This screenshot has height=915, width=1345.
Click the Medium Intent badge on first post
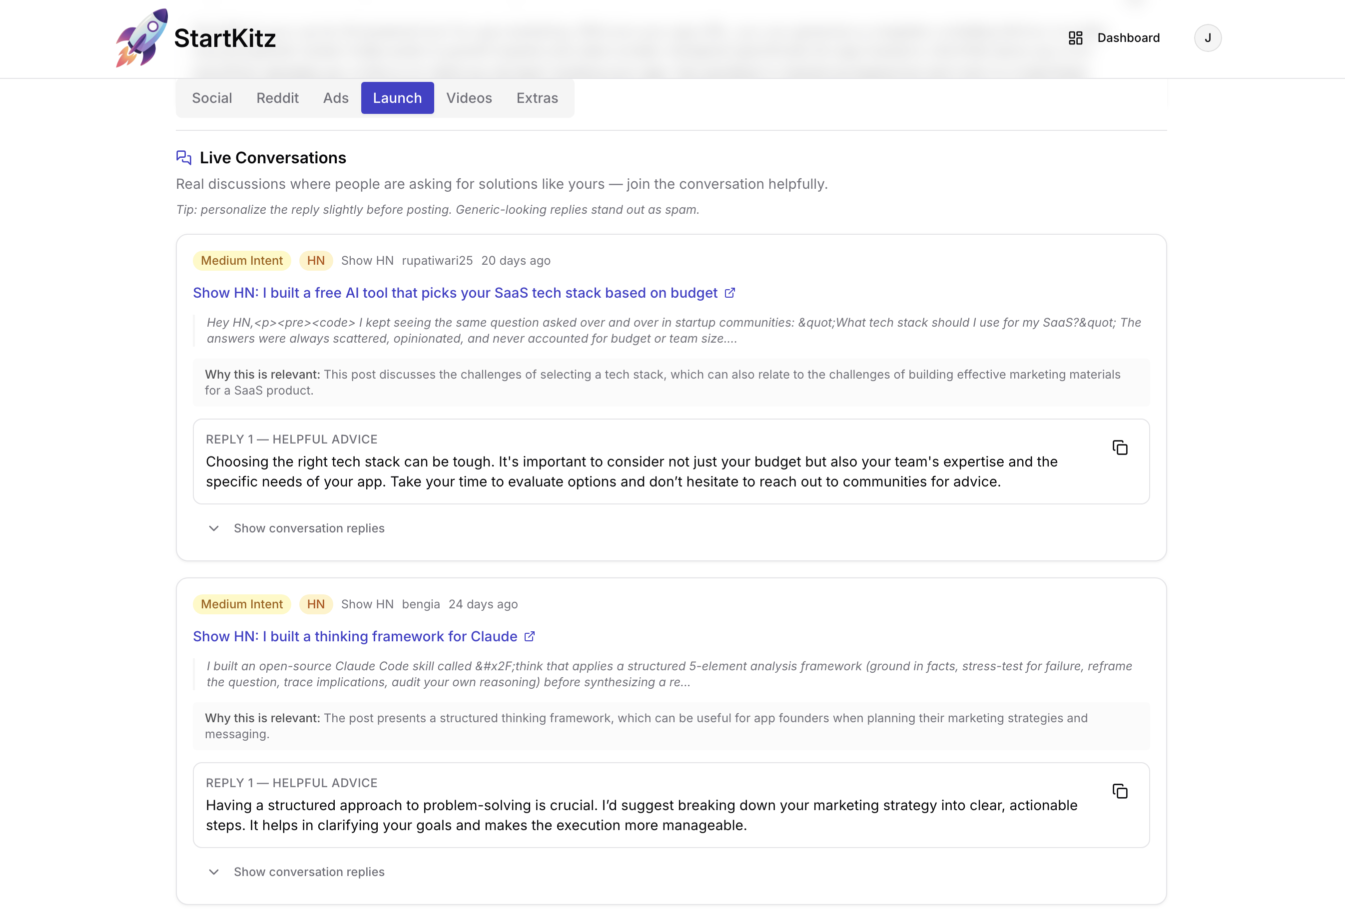pos(241,260)
